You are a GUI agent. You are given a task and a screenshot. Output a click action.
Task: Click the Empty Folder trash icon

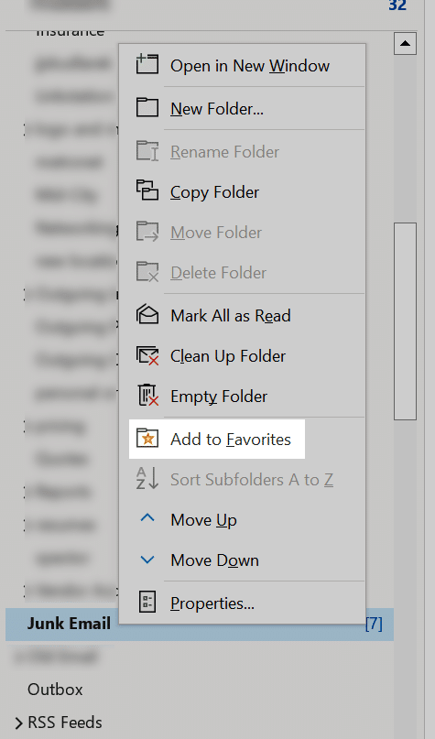tap(148, 395)
